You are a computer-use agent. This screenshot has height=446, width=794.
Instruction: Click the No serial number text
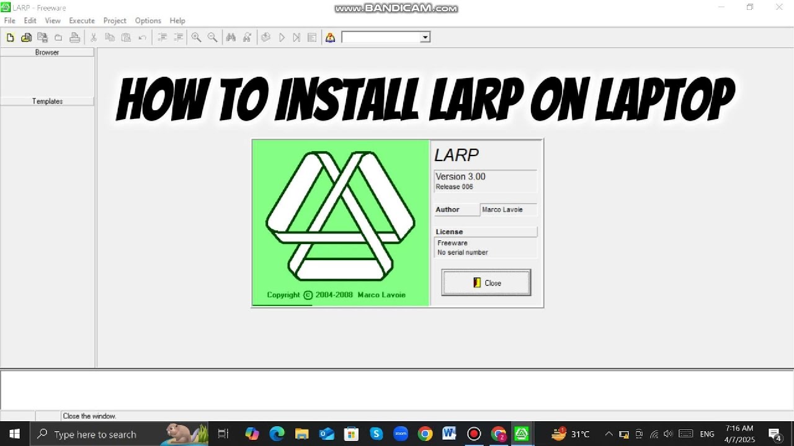[x=463, y=252]
